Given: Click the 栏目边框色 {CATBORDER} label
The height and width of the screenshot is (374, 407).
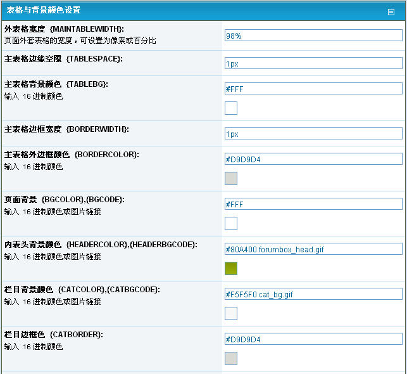Looking at the screenshot, I should point(53,335).
